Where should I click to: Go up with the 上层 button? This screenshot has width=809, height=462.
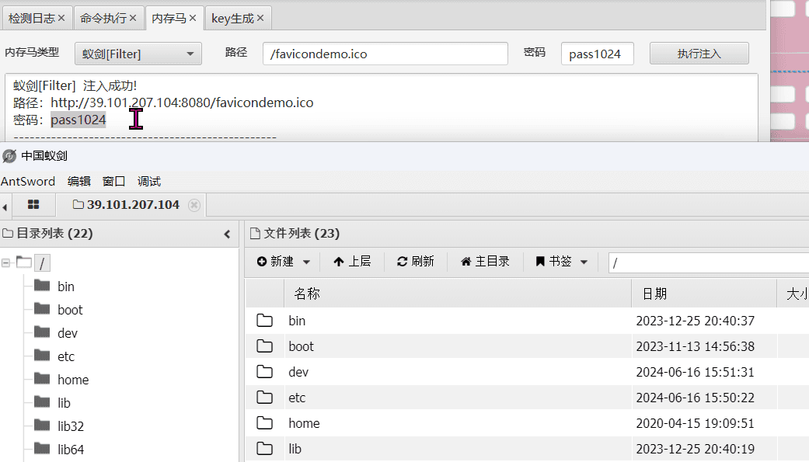[352, 262]
